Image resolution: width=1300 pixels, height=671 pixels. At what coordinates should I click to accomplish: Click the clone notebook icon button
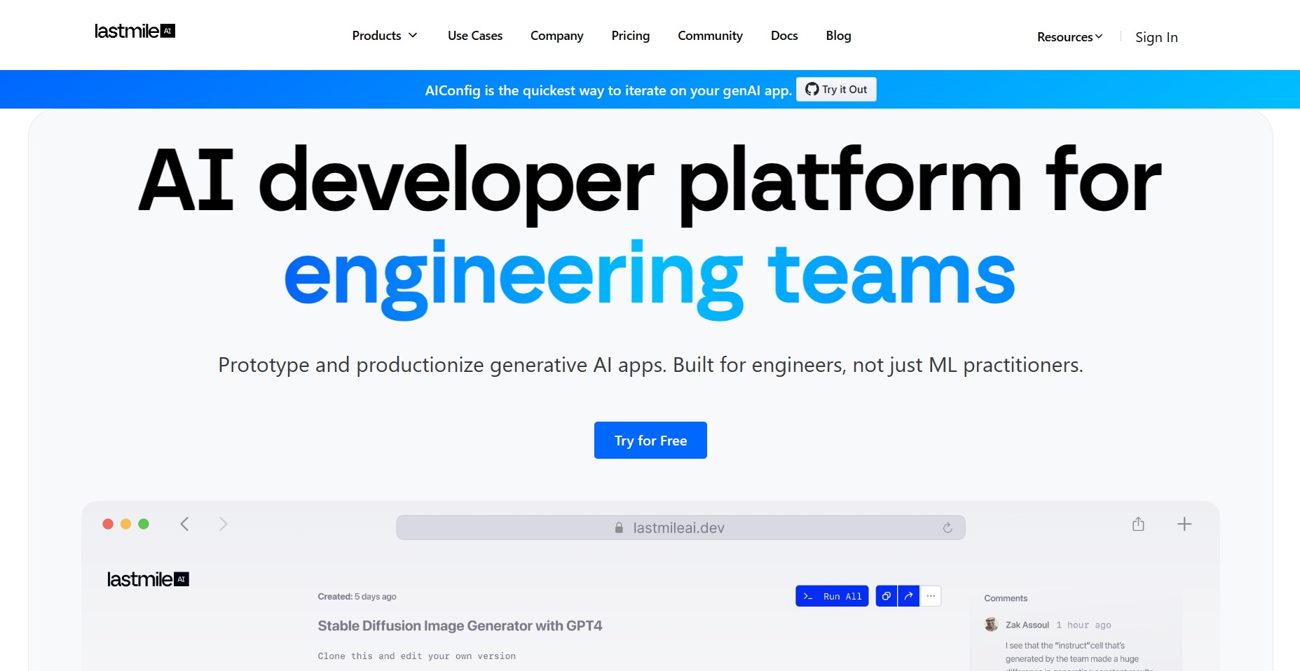click(x=887, y=596)
